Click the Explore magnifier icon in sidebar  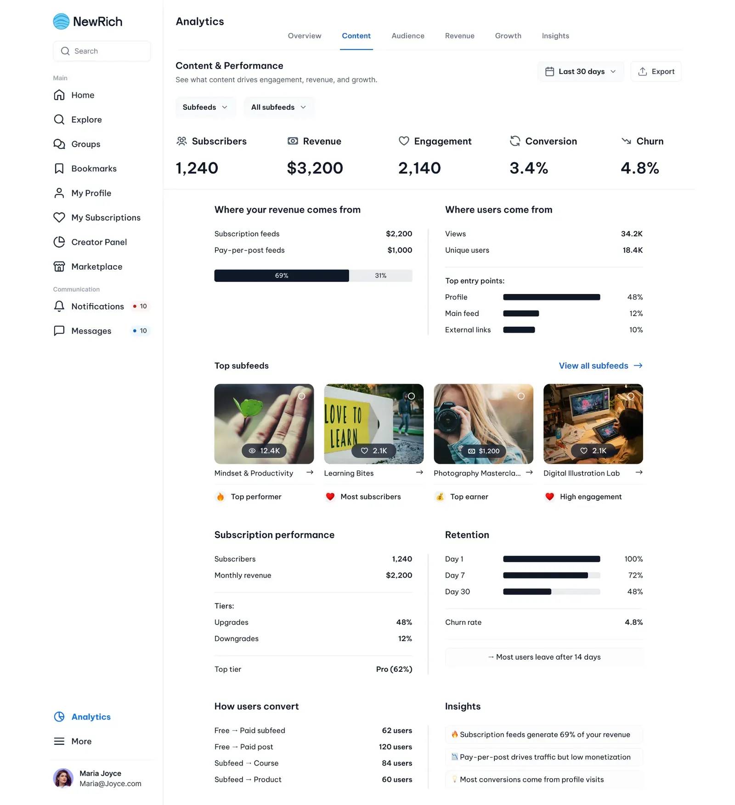59,119
